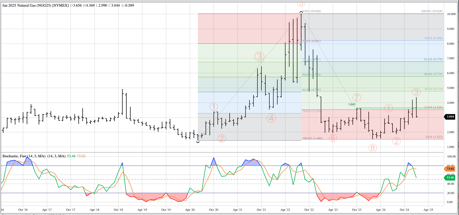Select the 61.8% (6.779) Fibonacci label
The image size is (459, 215).
tap(433, 59)
